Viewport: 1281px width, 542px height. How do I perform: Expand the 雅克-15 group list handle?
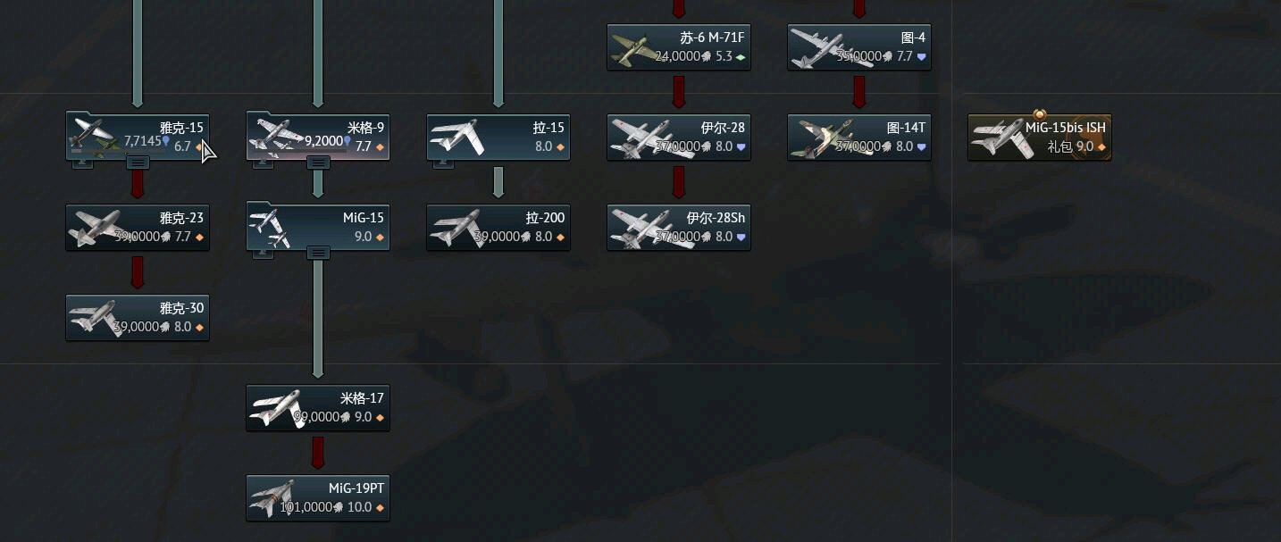(x=138, y=163)
